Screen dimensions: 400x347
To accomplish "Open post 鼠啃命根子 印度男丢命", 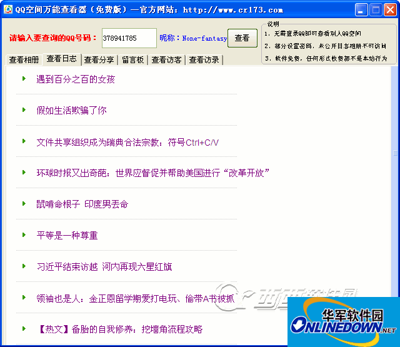I will point(82,204).
